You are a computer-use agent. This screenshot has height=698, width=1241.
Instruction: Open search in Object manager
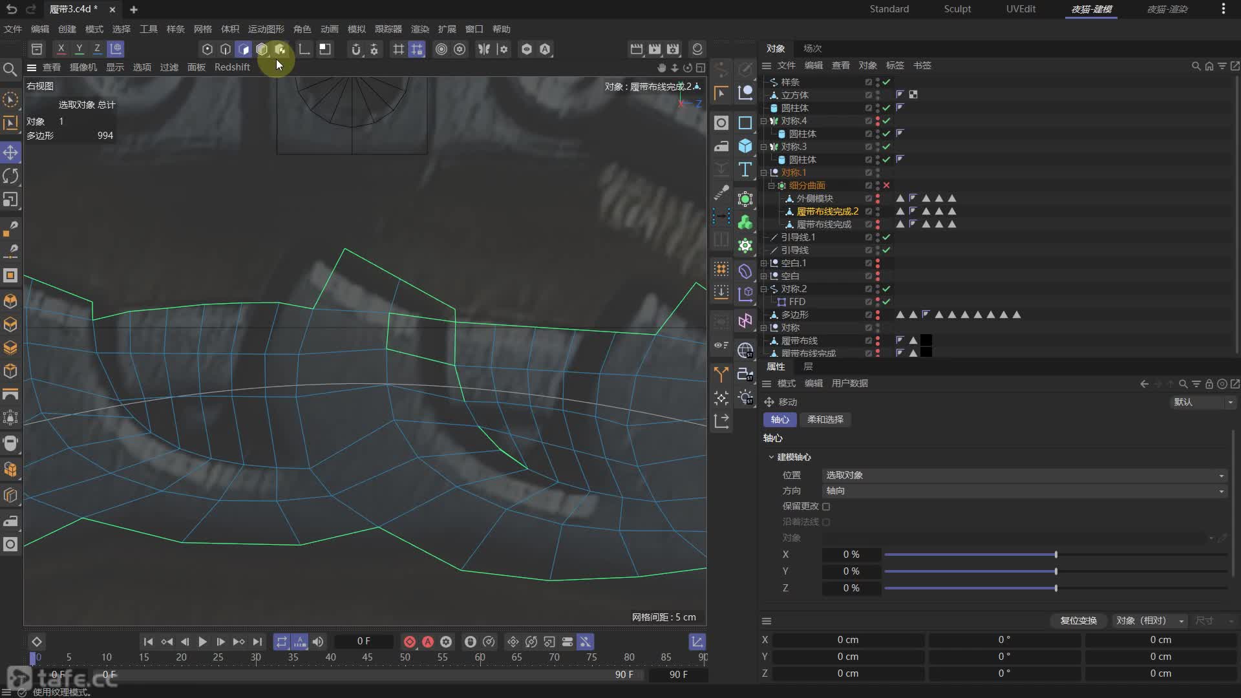(1196, 66)
